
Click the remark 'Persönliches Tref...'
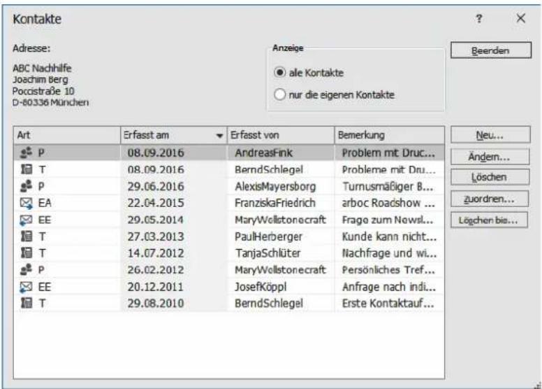(x=388, y=270)
